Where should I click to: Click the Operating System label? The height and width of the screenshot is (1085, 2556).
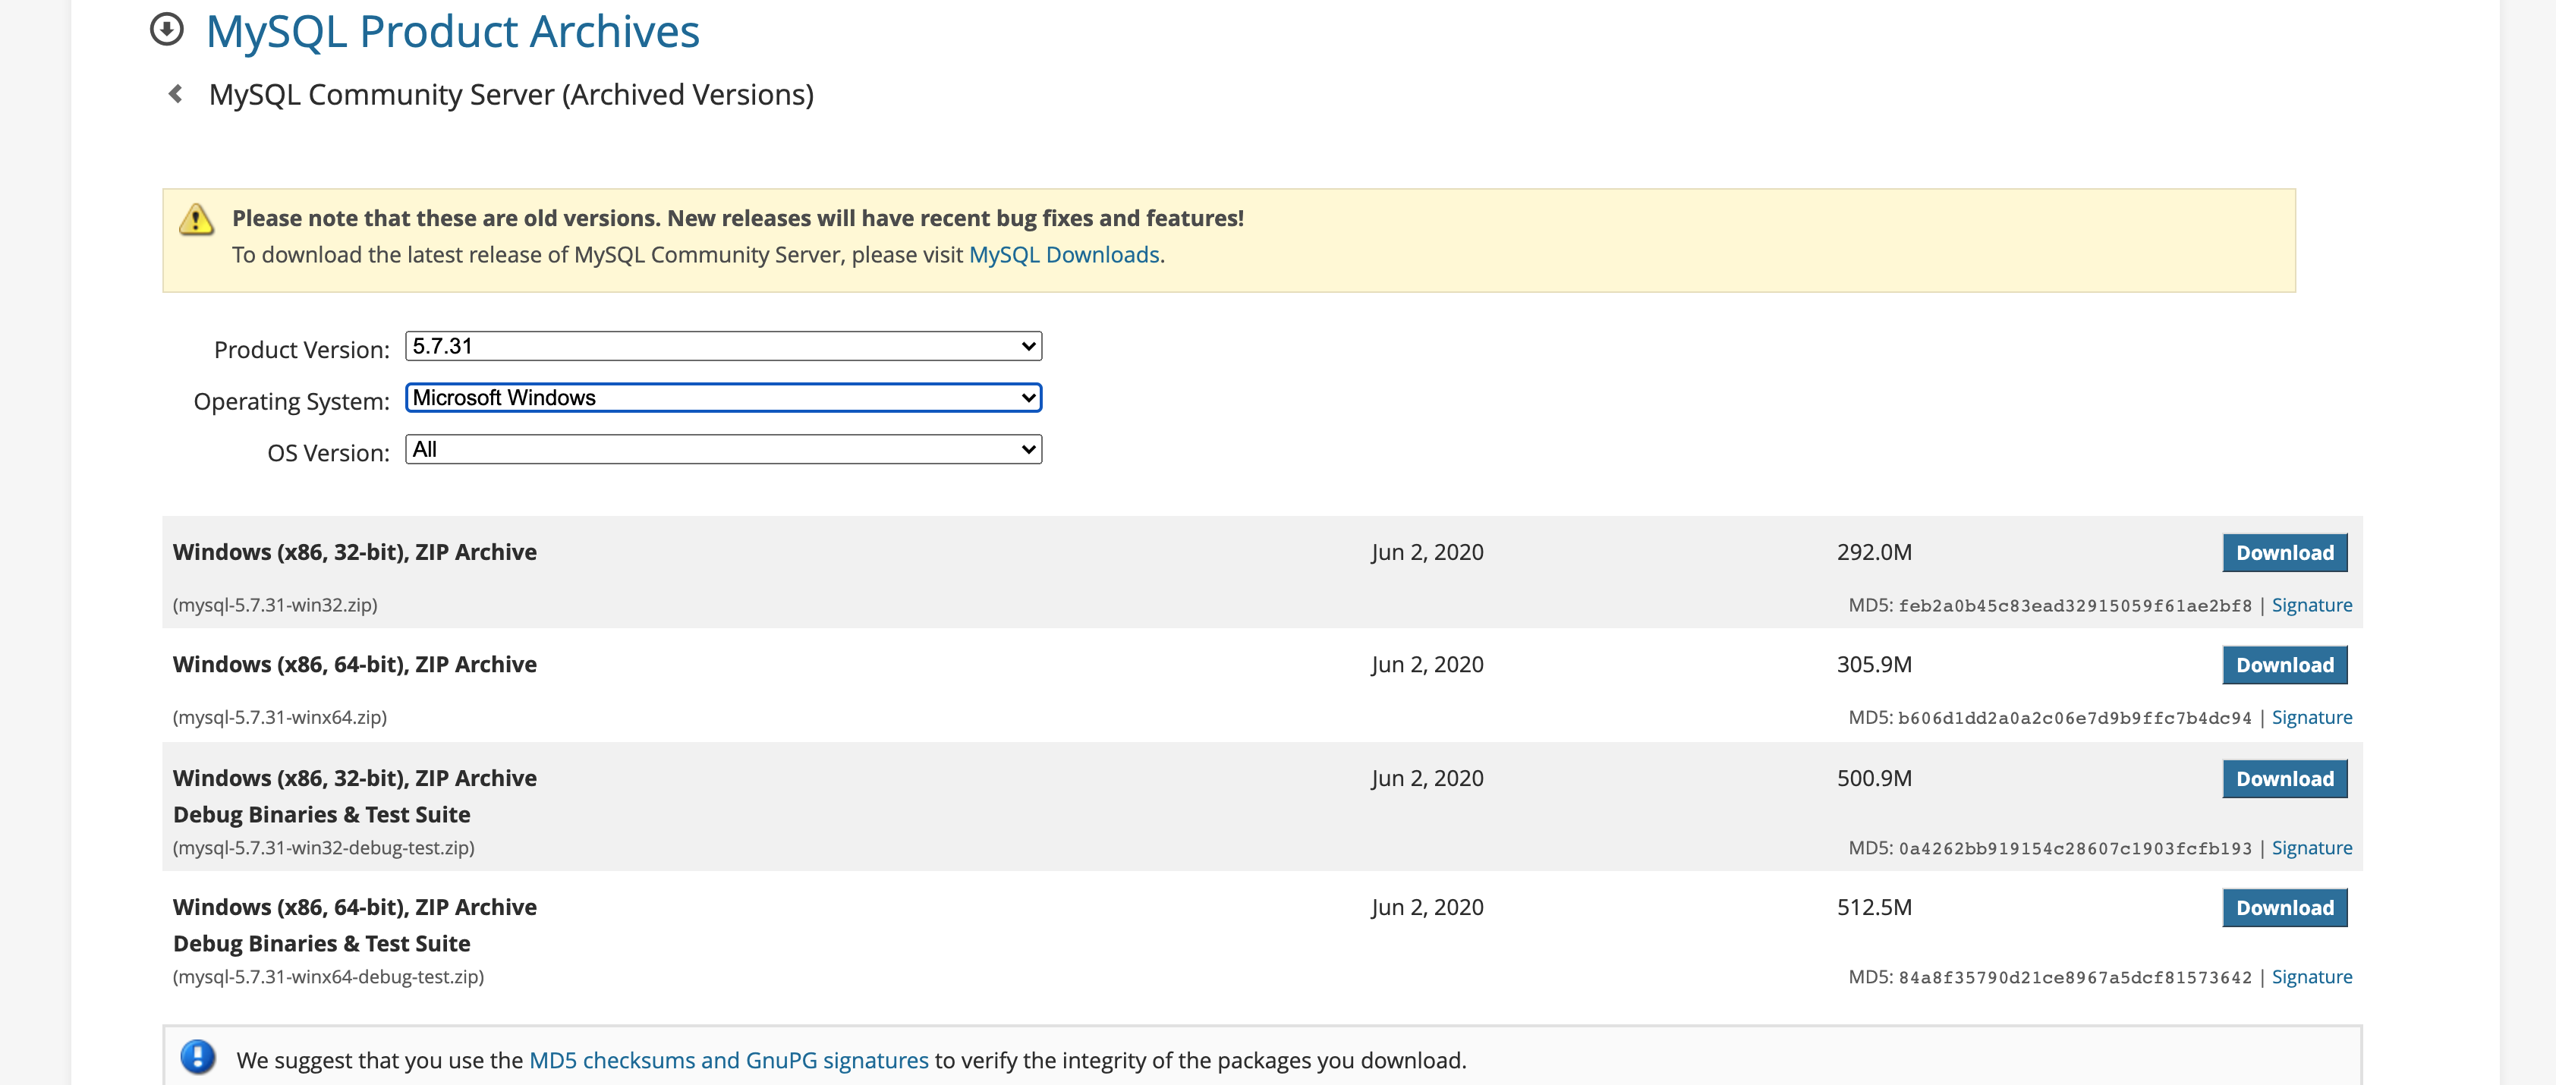[x=291, y=401]
